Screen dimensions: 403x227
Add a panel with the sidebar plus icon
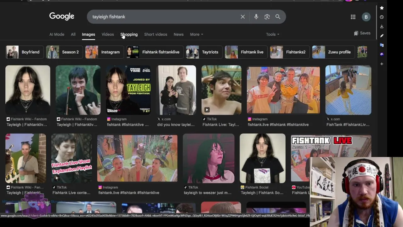click(x=382, y=64)
